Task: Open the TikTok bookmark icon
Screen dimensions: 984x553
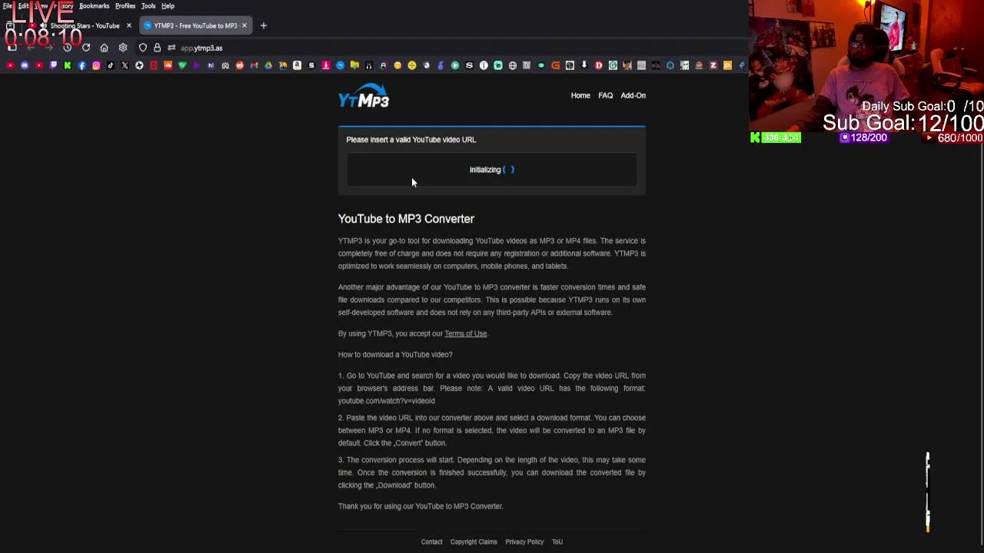Action: coord(111,65)
